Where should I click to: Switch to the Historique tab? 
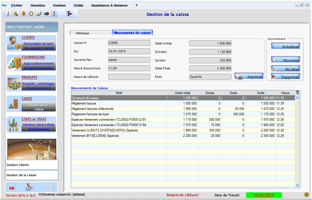pyautogui.click(x=82, y=33)
